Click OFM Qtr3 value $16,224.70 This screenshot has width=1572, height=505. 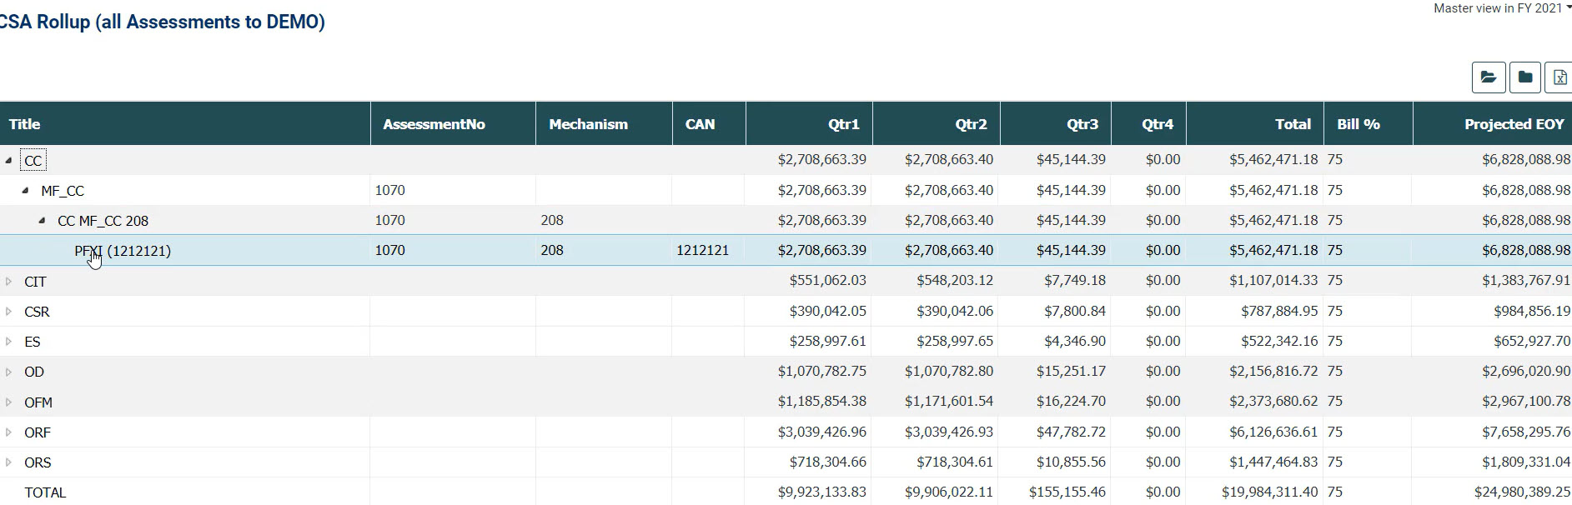1071,401
